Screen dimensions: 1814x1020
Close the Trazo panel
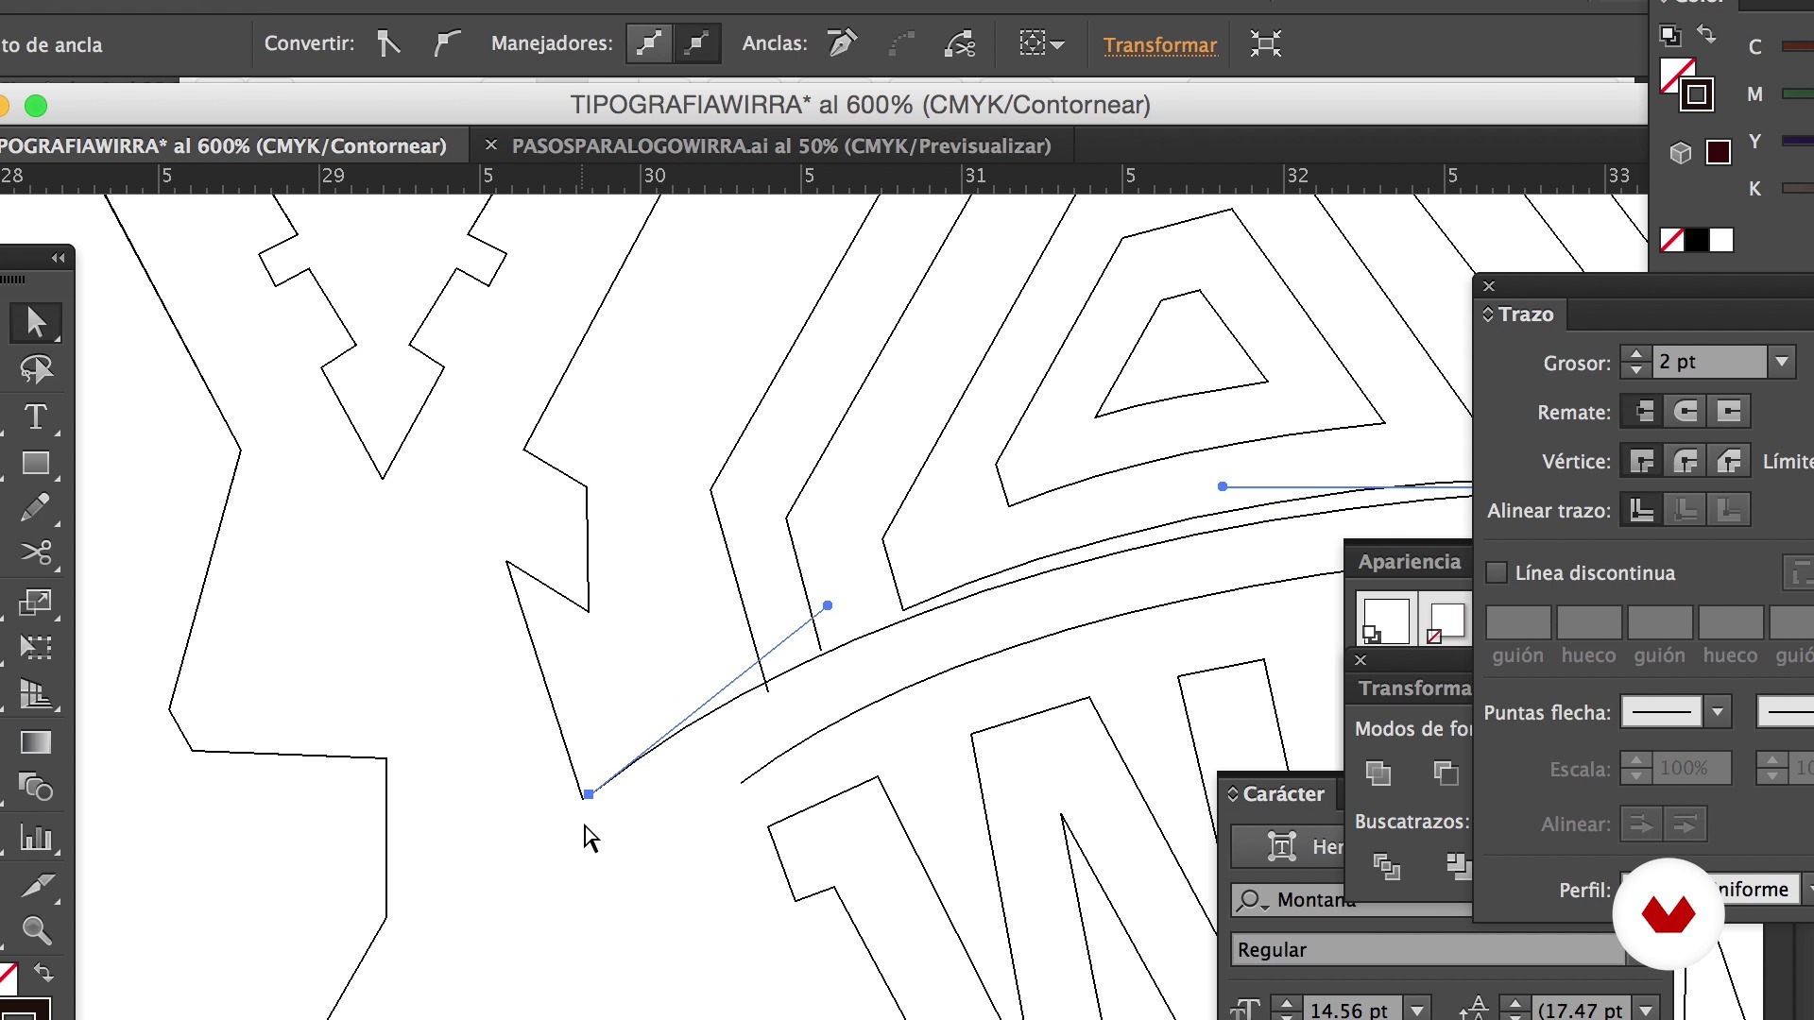[x=1489, y=286]
